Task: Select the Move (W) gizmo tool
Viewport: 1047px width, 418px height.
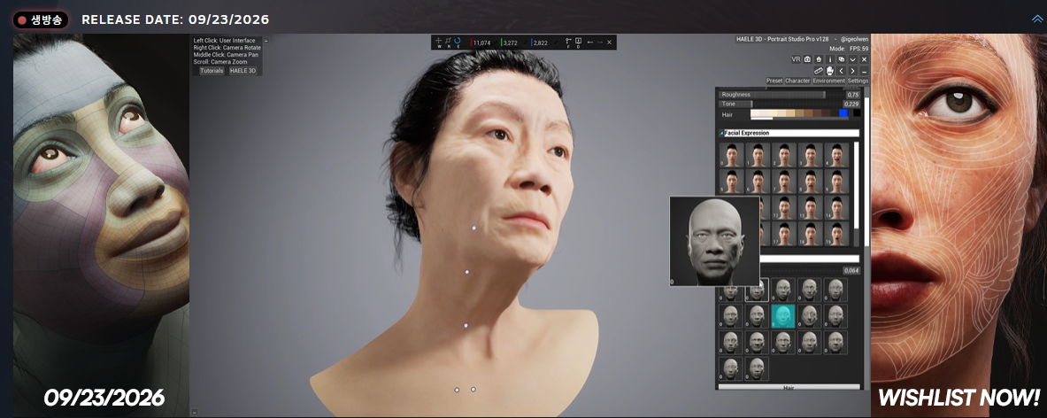Action: [x=439, y=43]
